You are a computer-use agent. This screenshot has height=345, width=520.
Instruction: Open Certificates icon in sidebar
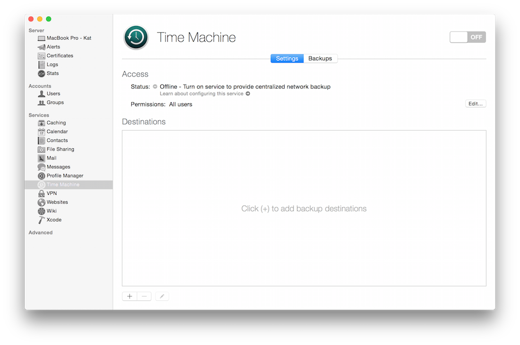coord(42,56)
